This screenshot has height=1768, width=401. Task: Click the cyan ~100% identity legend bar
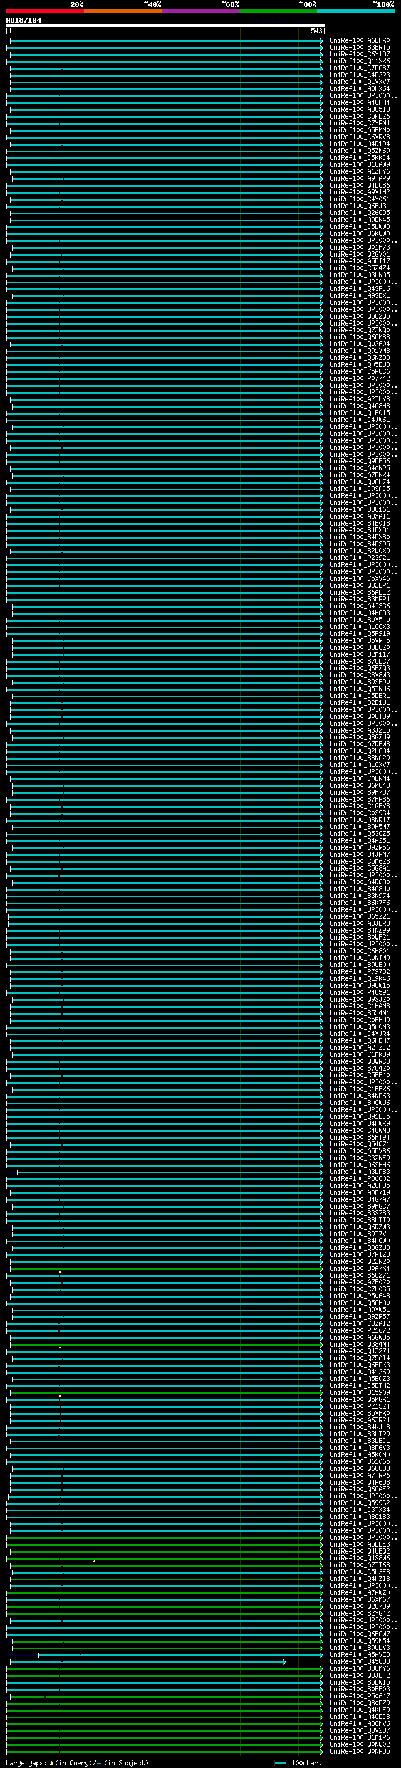click(x=357, y=11)
